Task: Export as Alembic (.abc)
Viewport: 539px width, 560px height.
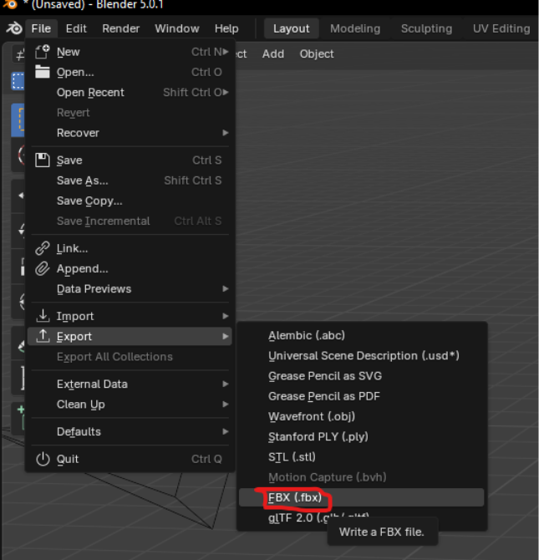Action: pos(362,335)
